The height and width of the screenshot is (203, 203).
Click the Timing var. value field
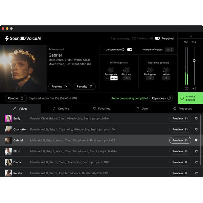point(150,78)
